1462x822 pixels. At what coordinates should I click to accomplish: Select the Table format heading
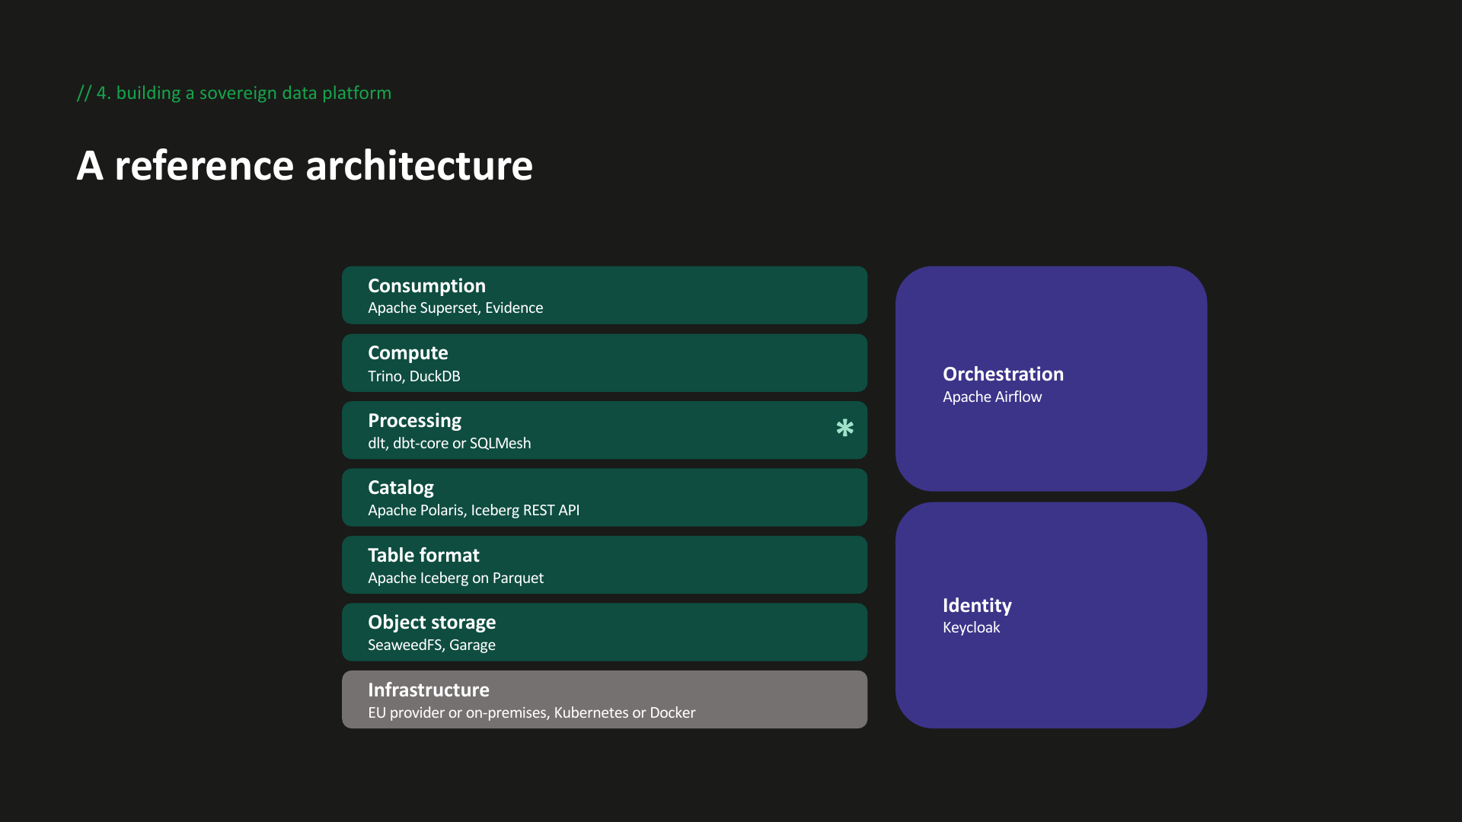(423, 555)
